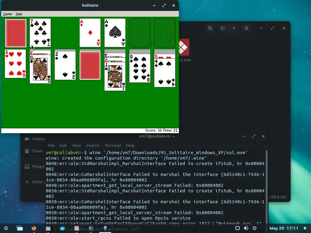Image resolution: width=311 pixels, height=233 pixels.
Task: Select the .exe file icon in the file manager
Action: 184,47
